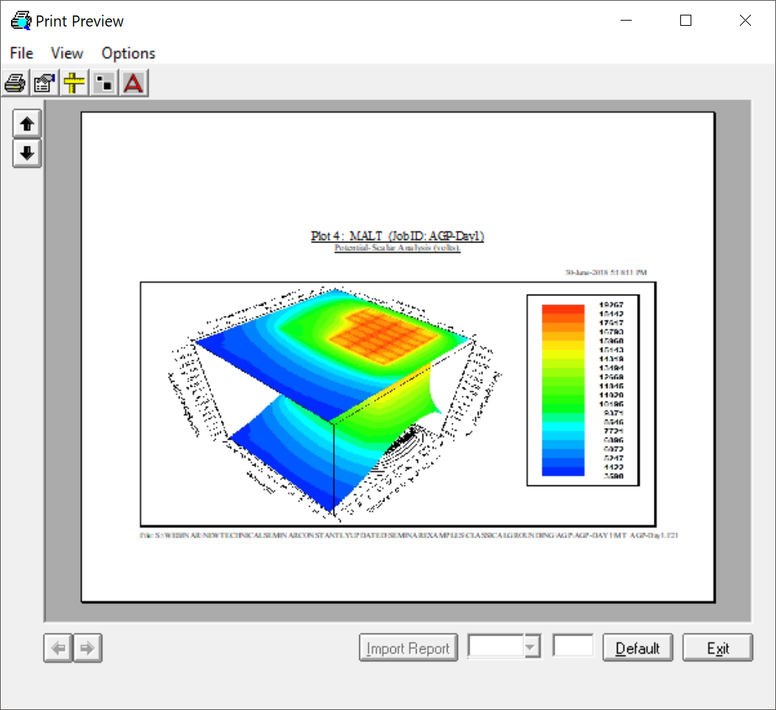Expand the combo box next to Import Report
Image resolution: width=776 pixels, height=710 pixels.
(x=532, y=648)
